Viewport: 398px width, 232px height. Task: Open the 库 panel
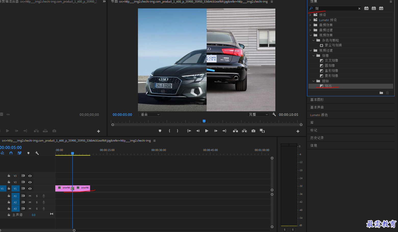(312, 122)
